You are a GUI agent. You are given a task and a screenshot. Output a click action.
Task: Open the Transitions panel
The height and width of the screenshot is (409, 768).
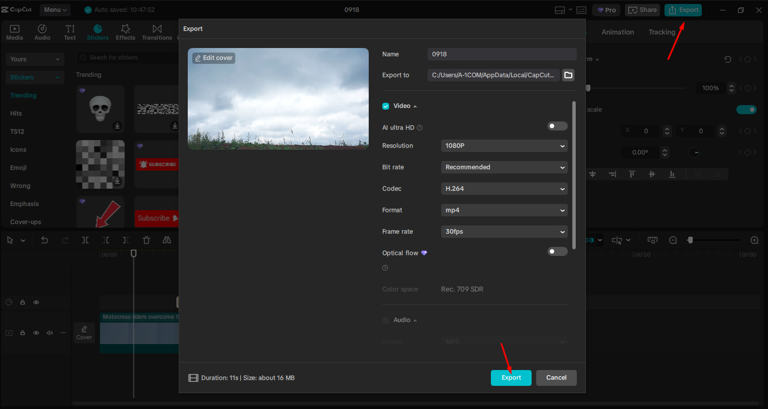157,32
